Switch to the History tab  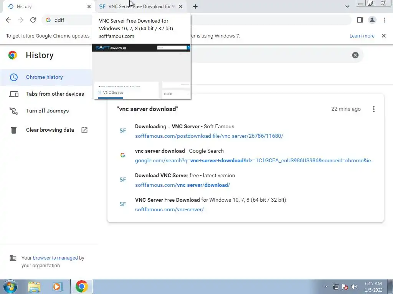pos(48,7)
